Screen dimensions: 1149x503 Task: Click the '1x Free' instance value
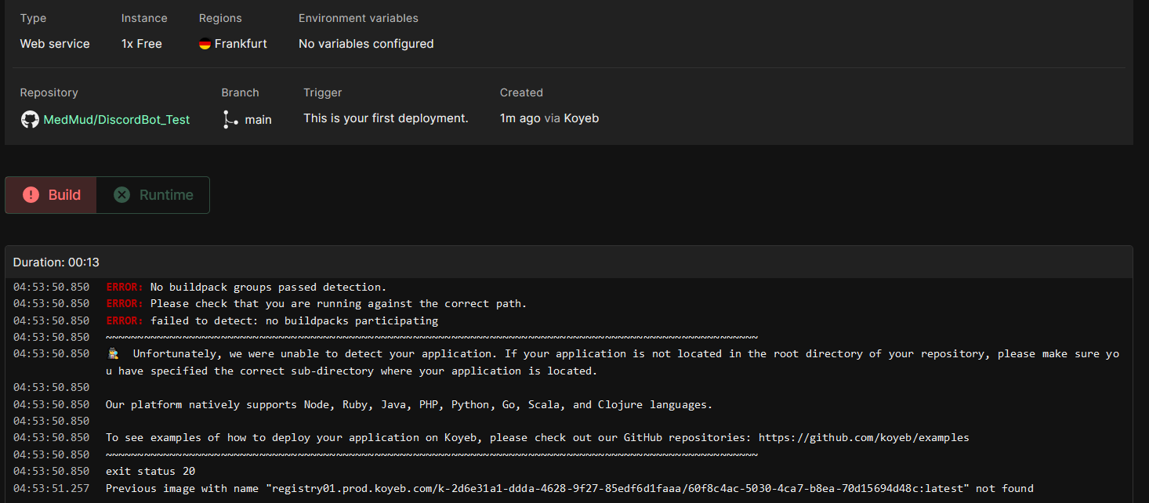142,44
